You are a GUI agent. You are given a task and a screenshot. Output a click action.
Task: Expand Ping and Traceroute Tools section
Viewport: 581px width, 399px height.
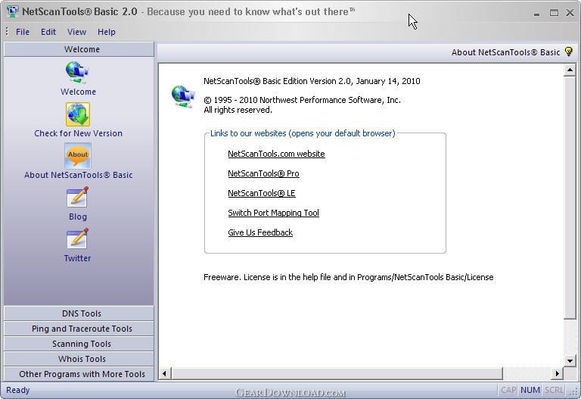pos(79,329)
